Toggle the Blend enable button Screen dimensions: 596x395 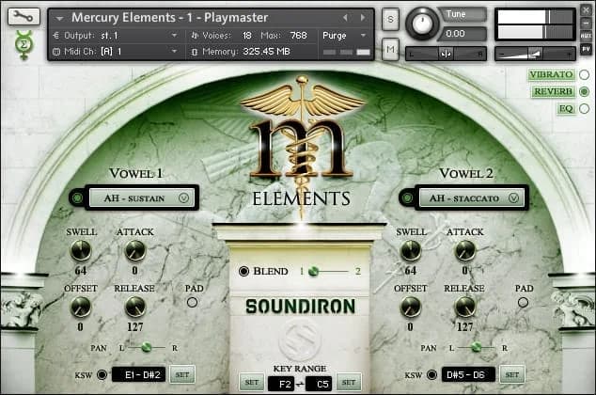click(243, 272)
